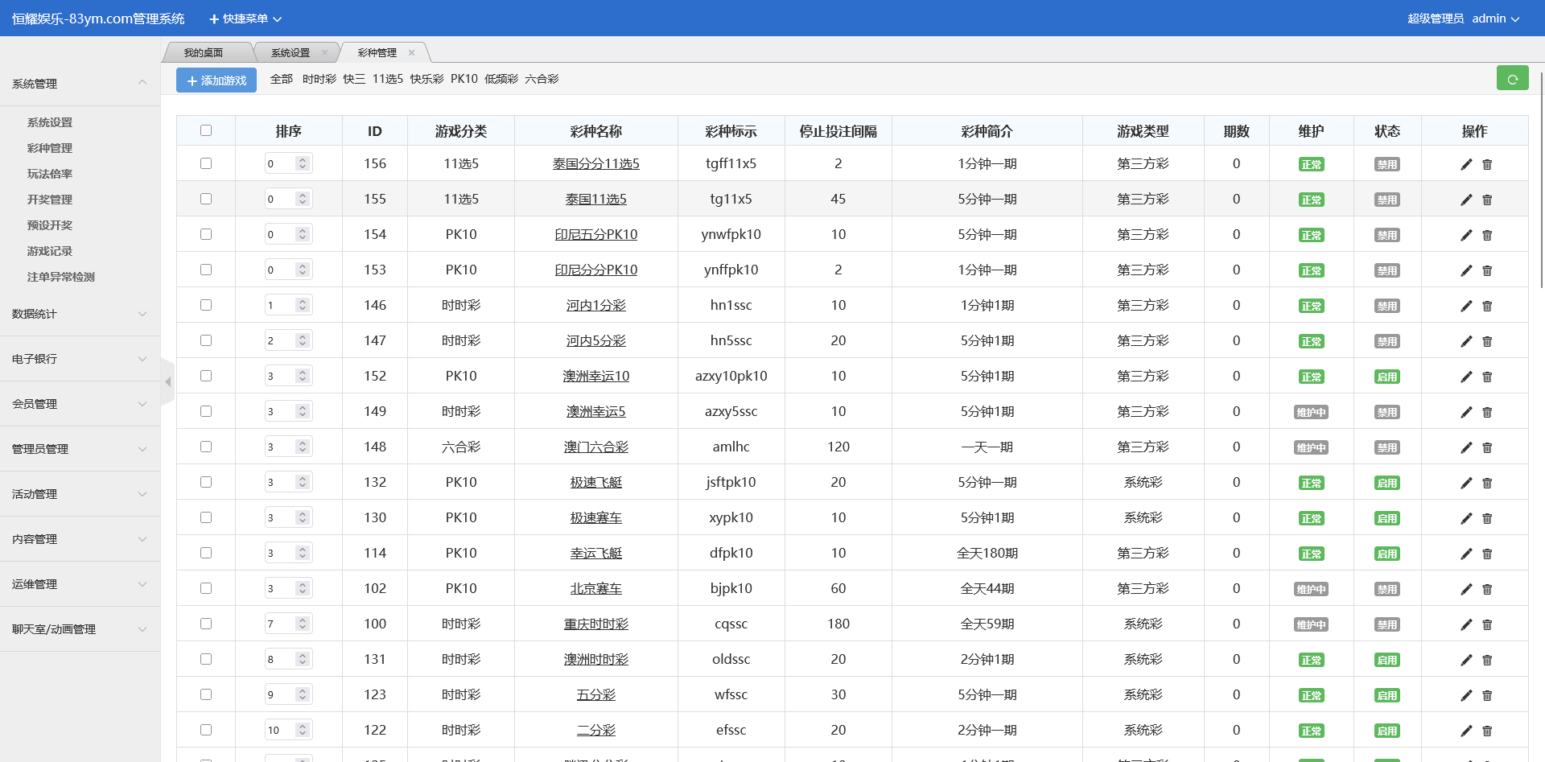Delete the 北京赛车 row using trash icon
Viewport: 1545px width, 762px height.
[x=1487, y=589]
